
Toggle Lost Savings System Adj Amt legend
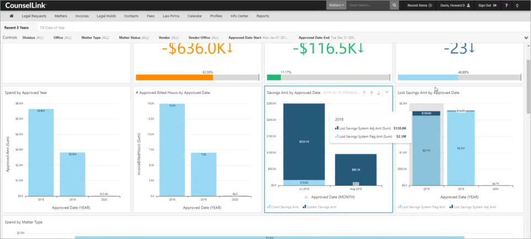[472, 207]
